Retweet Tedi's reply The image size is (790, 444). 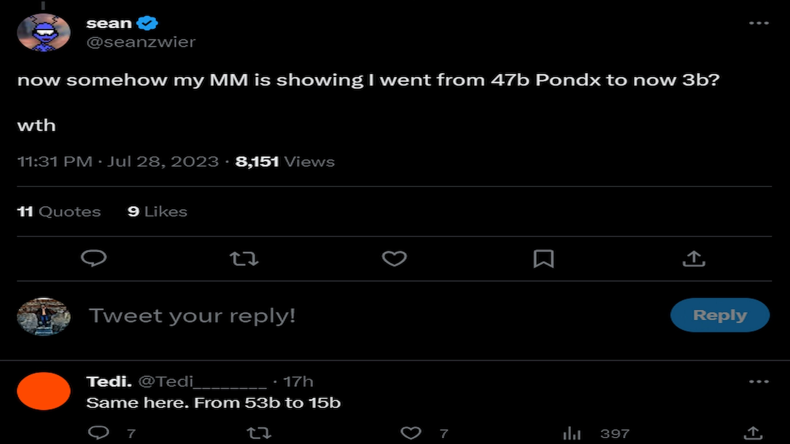pos(259,433)
